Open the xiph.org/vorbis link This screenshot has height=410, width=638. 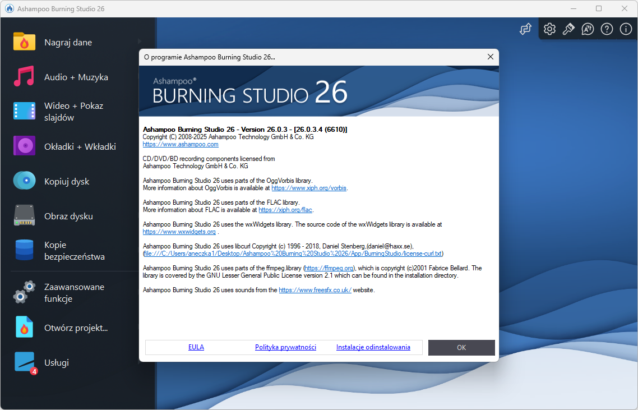(309, 188)
